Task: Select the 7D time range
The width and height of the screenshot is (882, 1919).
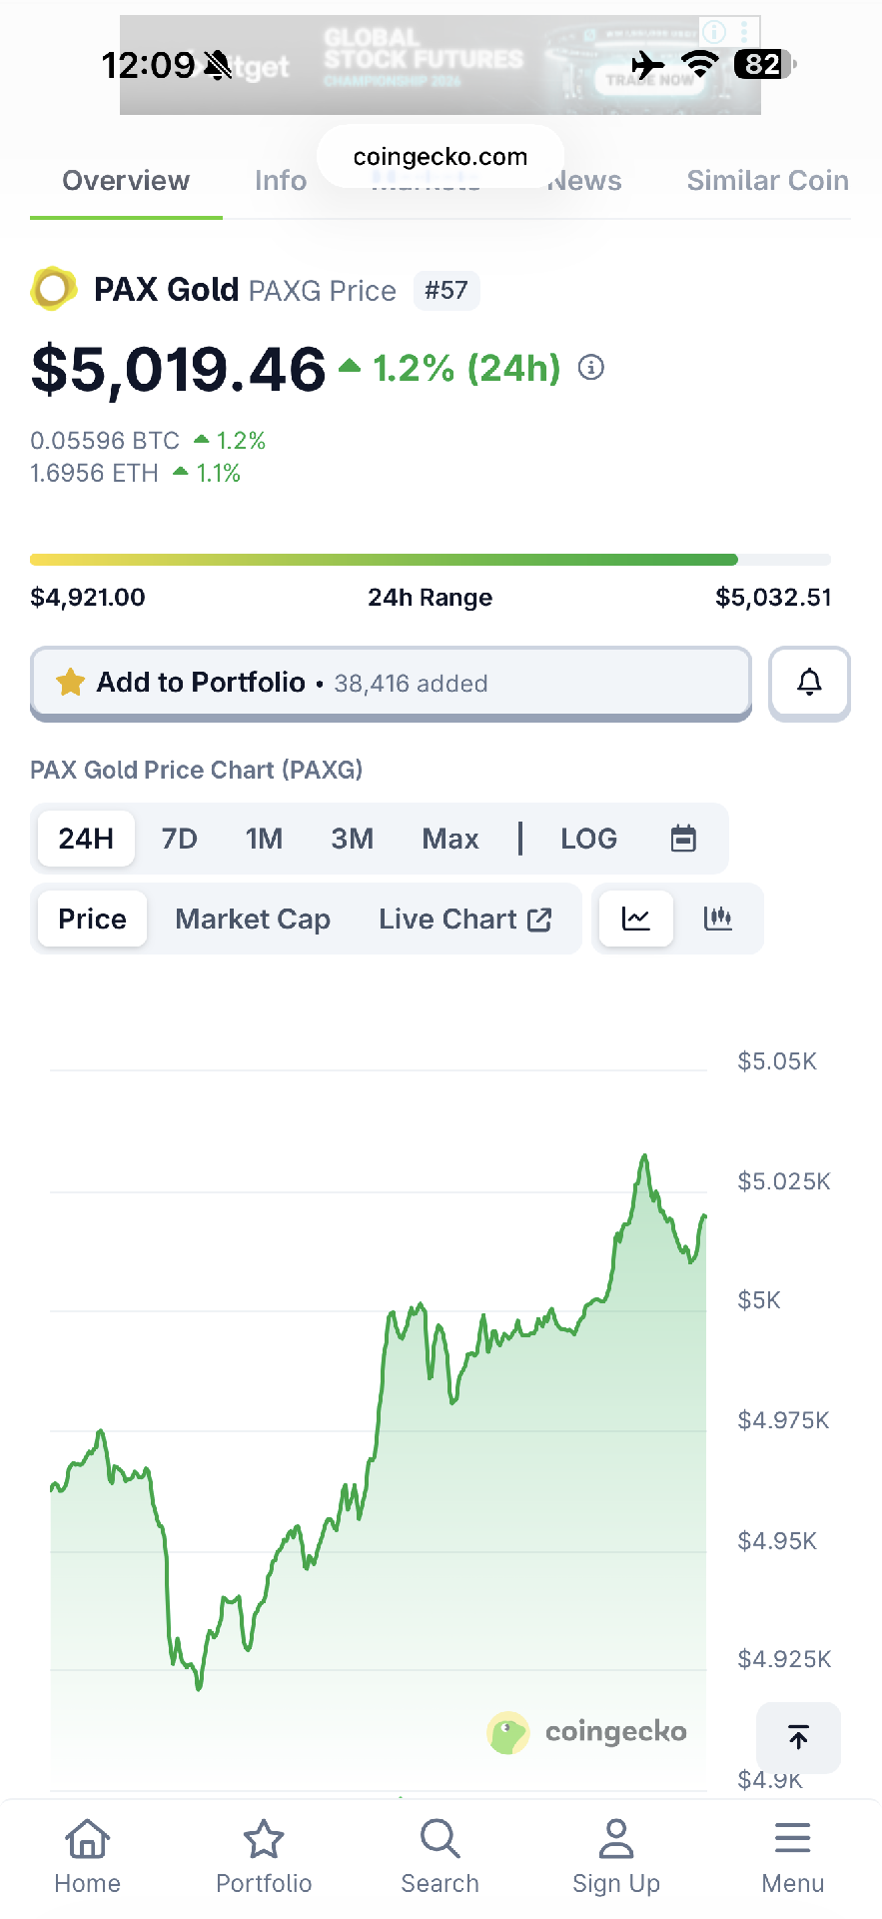Action: [x=180, y=839]
